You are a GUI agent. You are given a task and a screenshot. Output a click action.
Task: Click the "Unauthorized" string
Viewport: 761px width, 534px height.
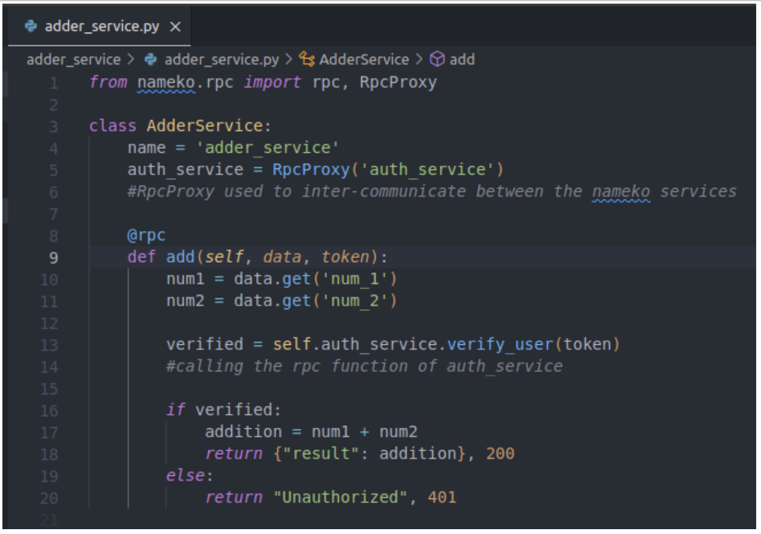point(344,498)
